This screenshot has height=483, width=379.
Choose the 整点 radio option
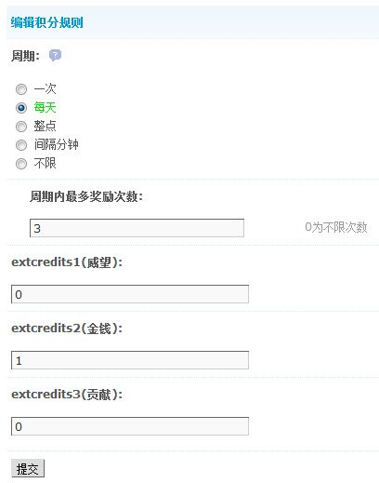tap(21, 127)
